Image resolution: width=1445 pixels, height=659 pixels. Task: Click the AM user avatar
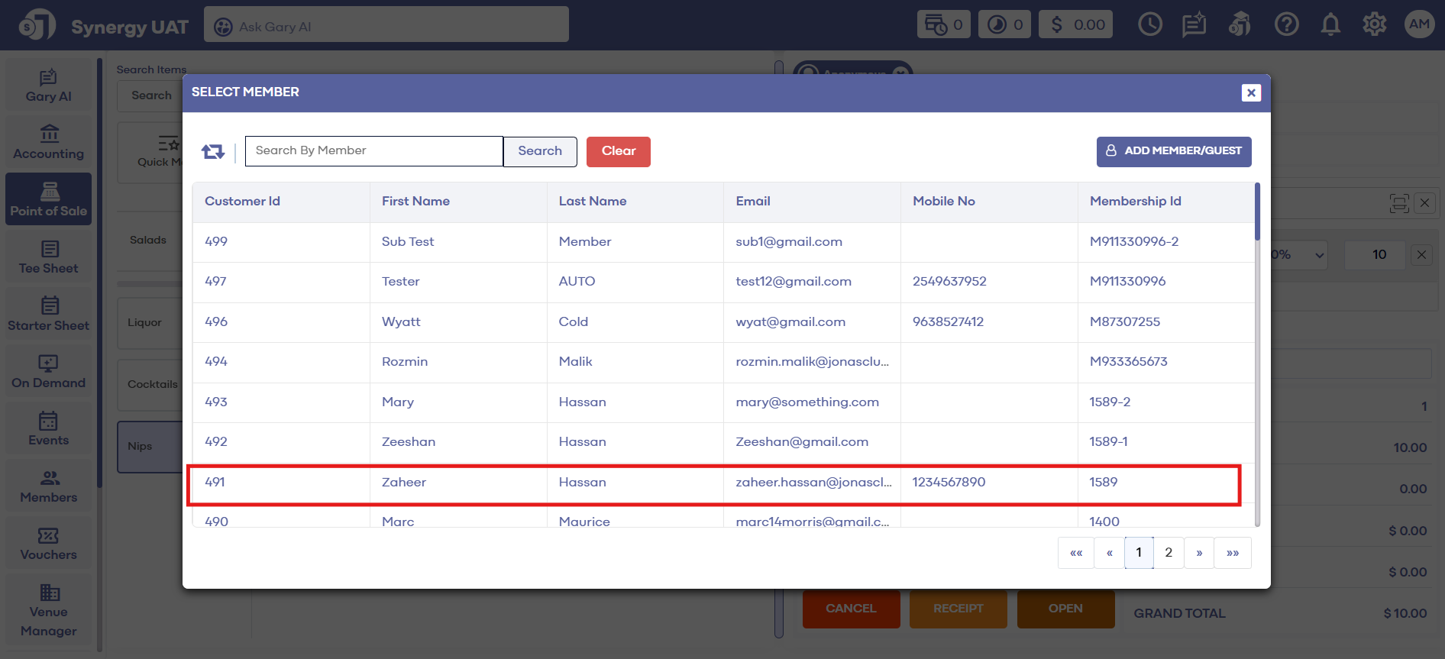pyautogui.click(x=1418, y=25)
